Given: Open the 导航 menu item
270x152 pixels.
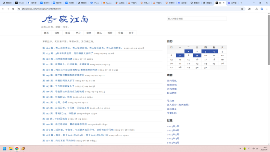Looking at the screenshot, I should click(120, 33).
